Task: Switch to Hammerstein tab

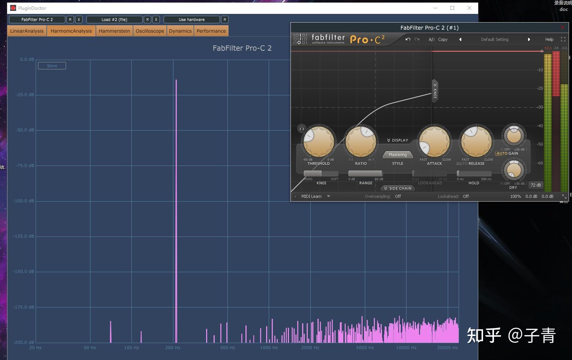Action: click(x=114, y=31)
